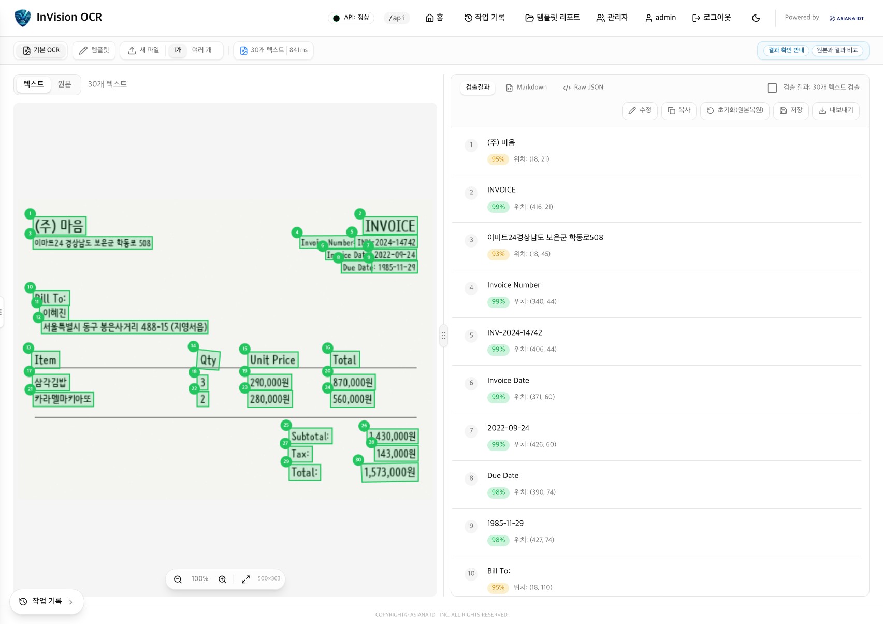Select the 여러 개 multiple files option
Image resolution: width=883 pixels, height=624 pixels.
202,50
